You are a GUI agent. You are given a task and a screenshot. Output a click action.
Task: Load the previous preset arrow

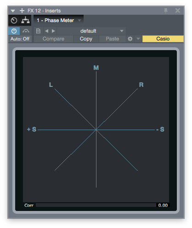46,31
